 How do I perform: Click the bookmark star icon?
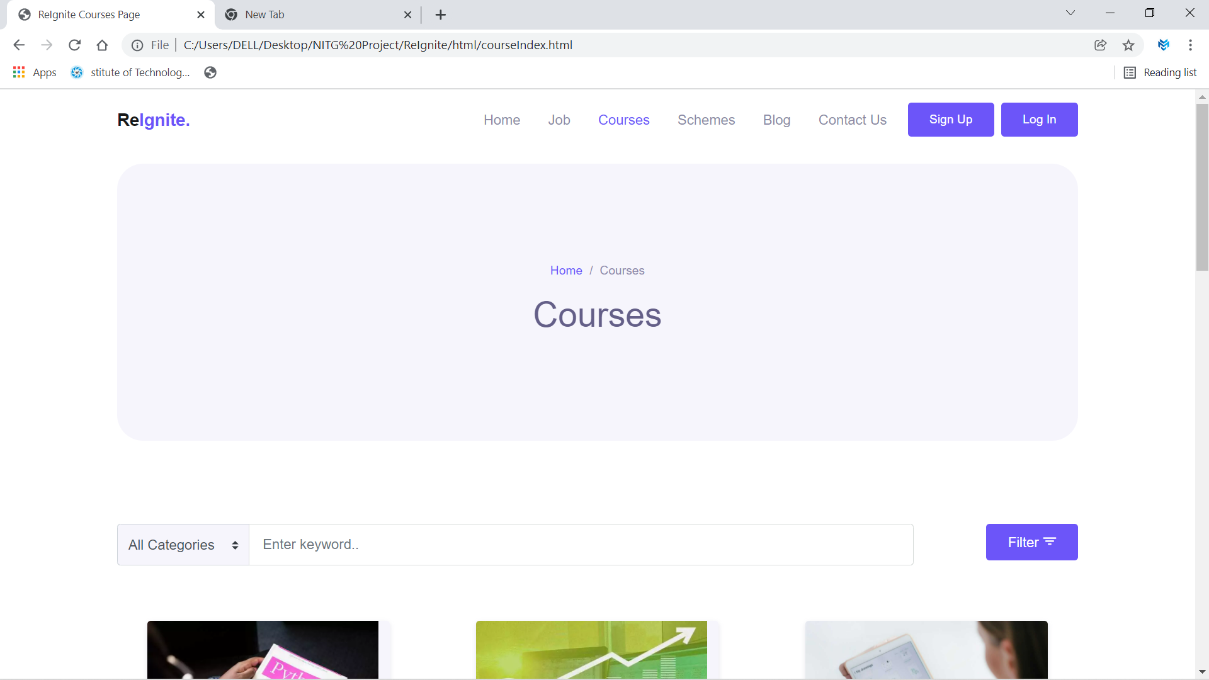[1128, 45]
